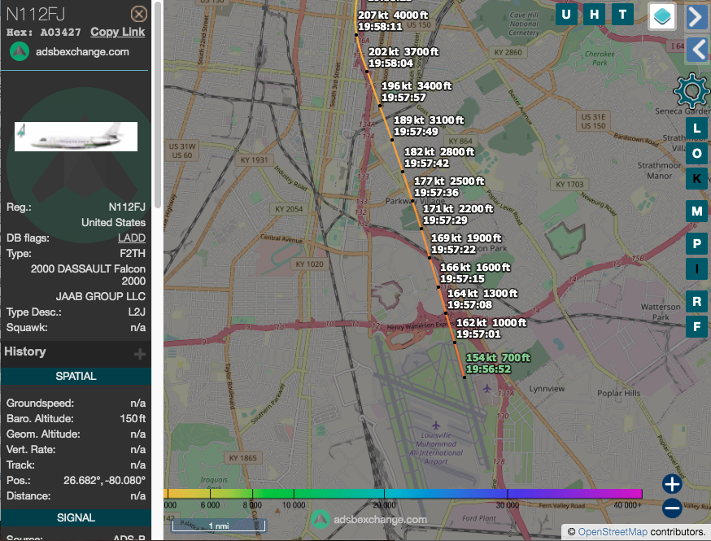Click the Type F2TH value

133,254
